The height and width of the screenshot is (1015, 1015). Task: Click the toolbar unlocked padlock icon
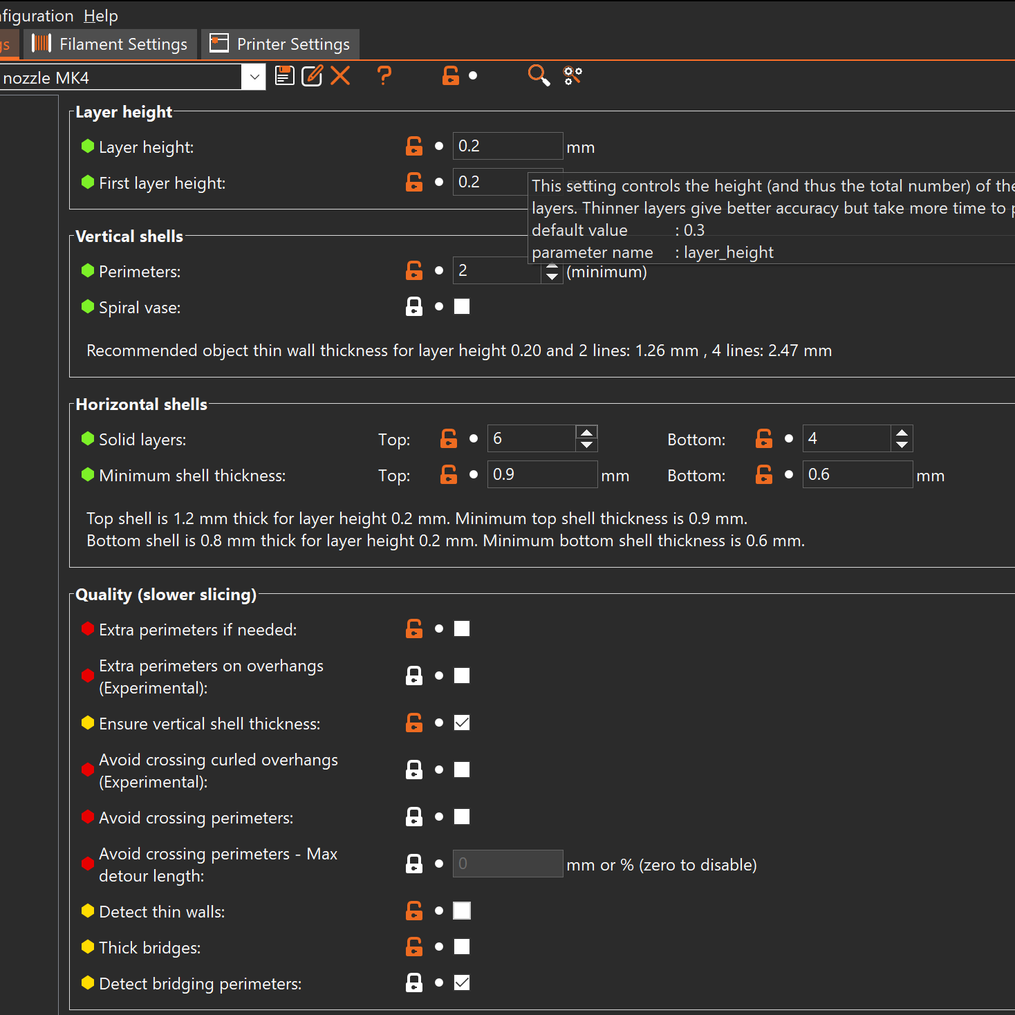coord(451,75)
